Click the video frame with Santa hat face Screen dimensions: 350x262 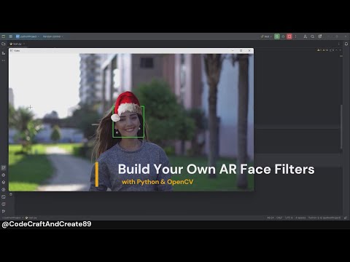[131, 122]
